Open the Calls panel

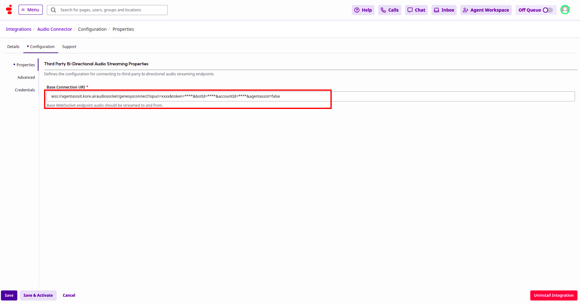point(390,10)
